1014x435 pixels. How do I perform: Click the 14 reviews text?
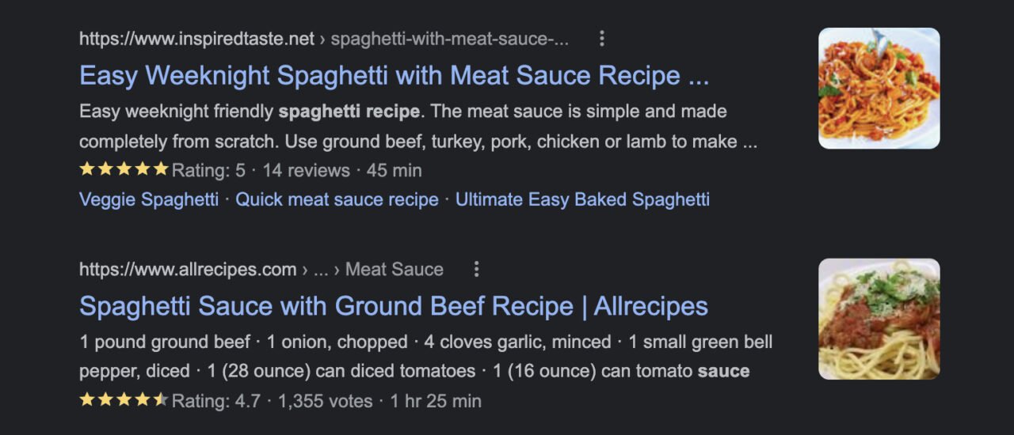pyautogui.click(x=306, y=170)
